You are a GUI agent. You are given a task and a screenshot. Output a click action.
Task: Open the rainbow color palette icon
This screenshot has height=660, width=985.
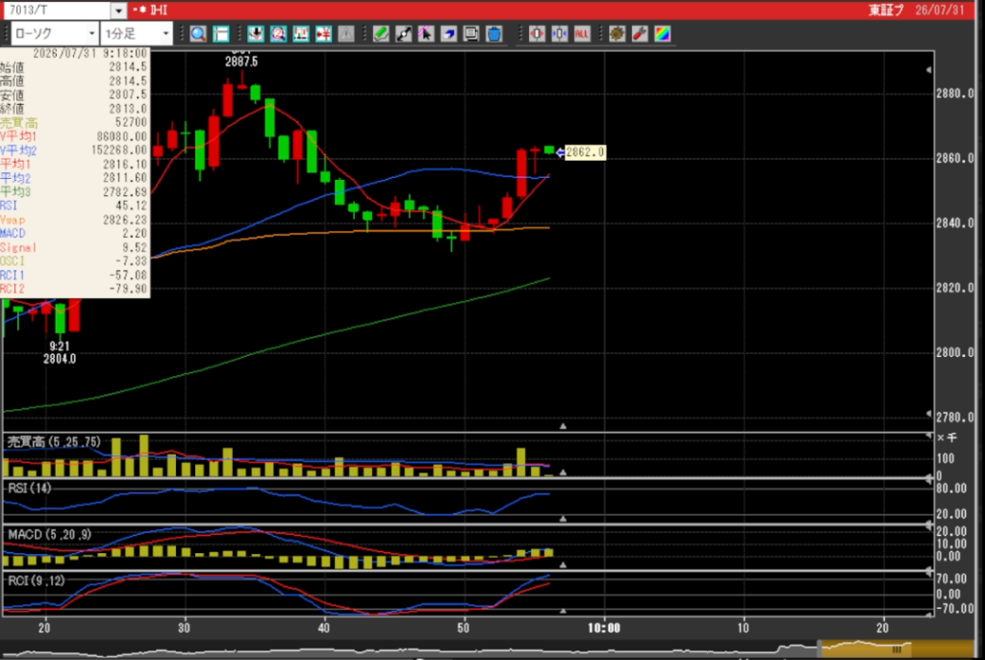click(662, 34)
